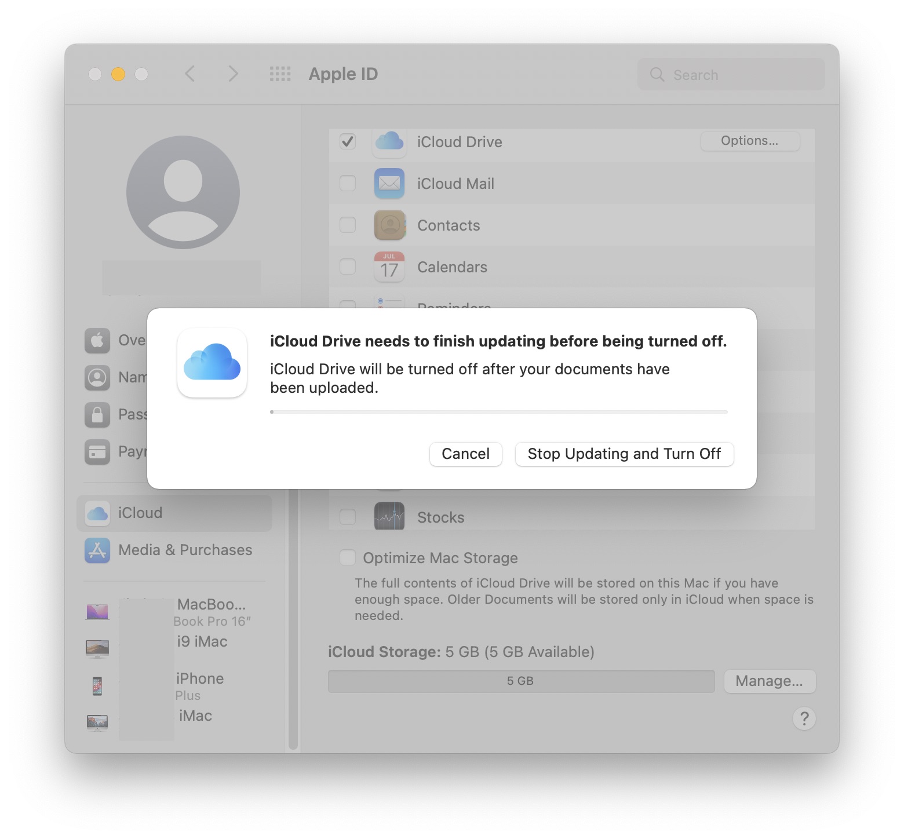Click the Manage storage button
904x839 pixels.
(770, 681)
